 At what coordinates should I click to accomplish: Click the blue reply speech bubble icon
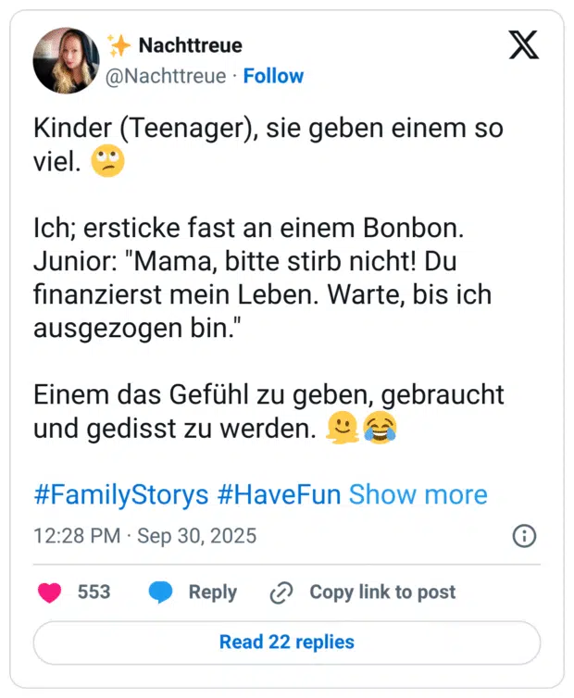(161, 592)
